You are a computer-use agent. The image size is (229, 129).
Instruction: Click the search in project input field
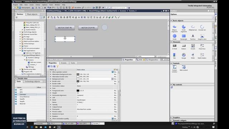(119, 8)
